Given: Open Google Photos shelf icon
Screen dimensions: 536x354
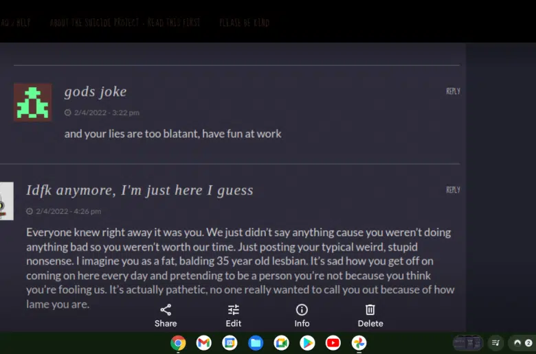Looking at the screenshot, I should point(359,343).
